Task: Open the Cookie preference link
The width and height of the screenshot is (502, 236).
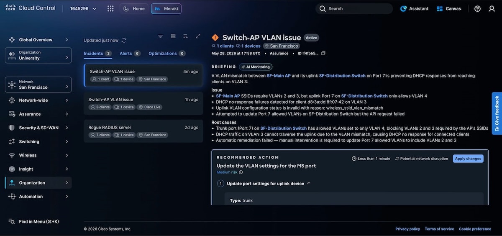Action: [475, 229]
